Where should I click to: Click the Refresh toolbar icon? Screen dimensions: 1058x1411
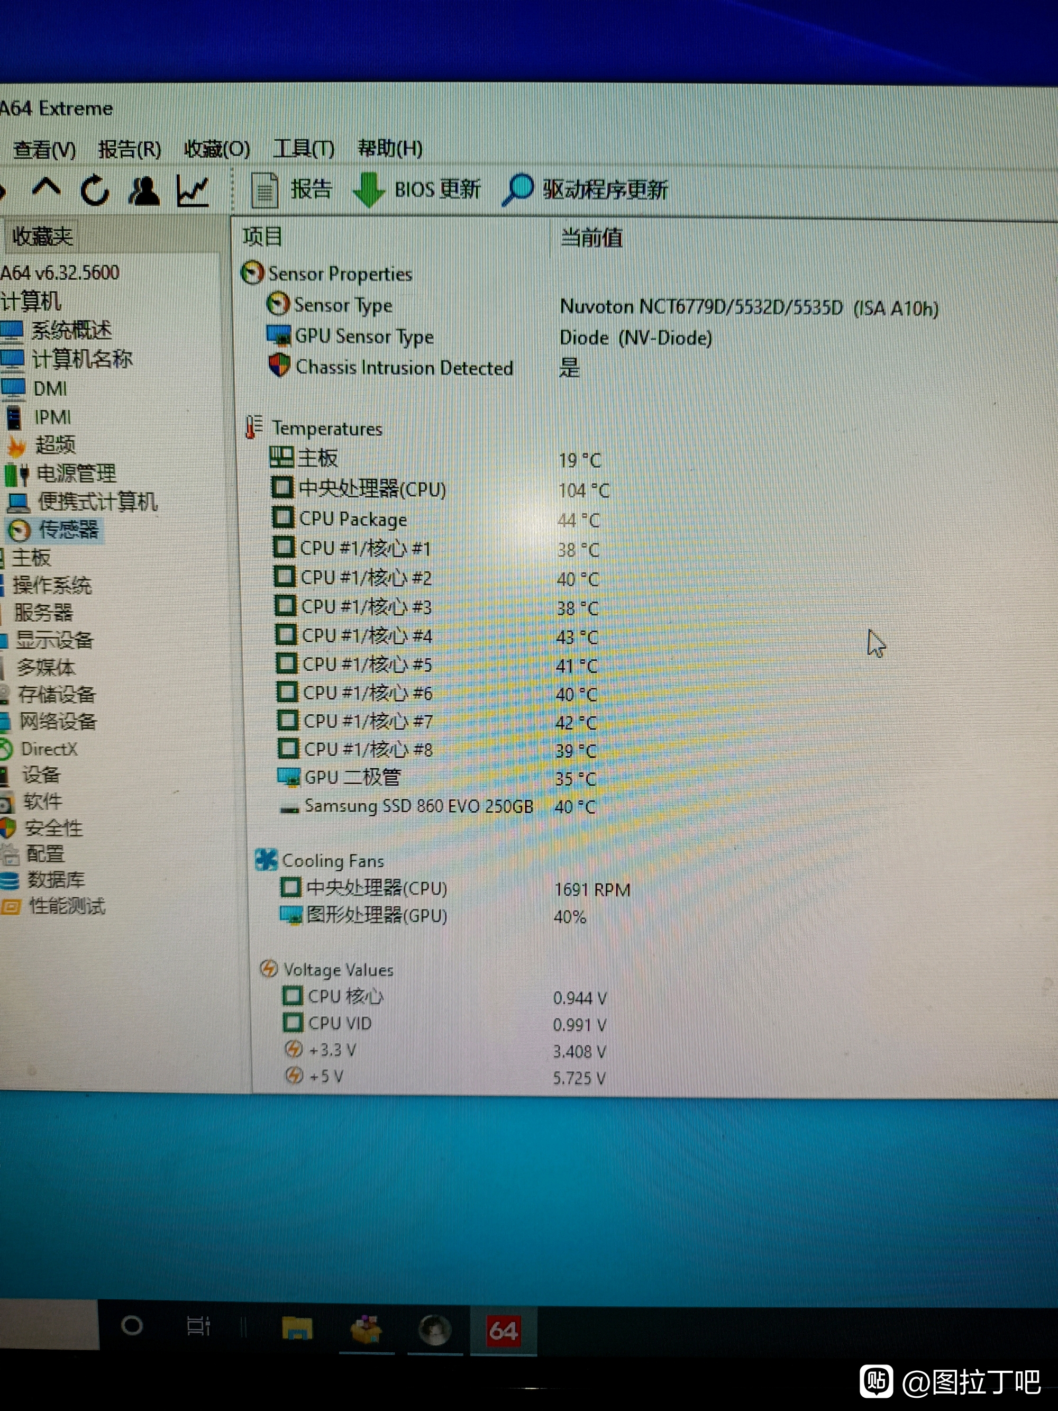click(x=95, y=190)
